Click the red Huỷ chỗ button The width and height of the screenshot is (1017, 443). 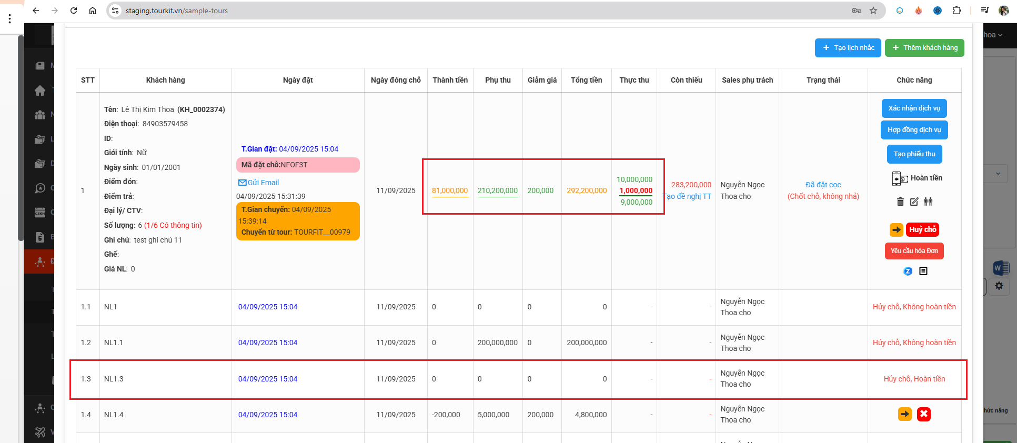point(922,229)
